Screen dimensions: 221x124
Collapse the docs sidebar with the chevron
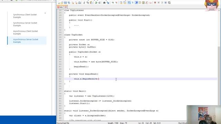[x=45, y=13]
